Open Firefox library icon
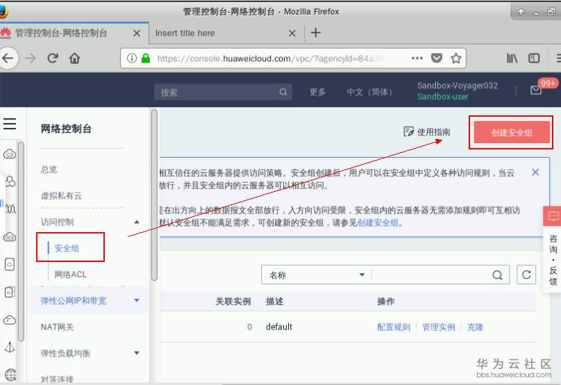This screenshot has height=385, width=561. [512, 58]
